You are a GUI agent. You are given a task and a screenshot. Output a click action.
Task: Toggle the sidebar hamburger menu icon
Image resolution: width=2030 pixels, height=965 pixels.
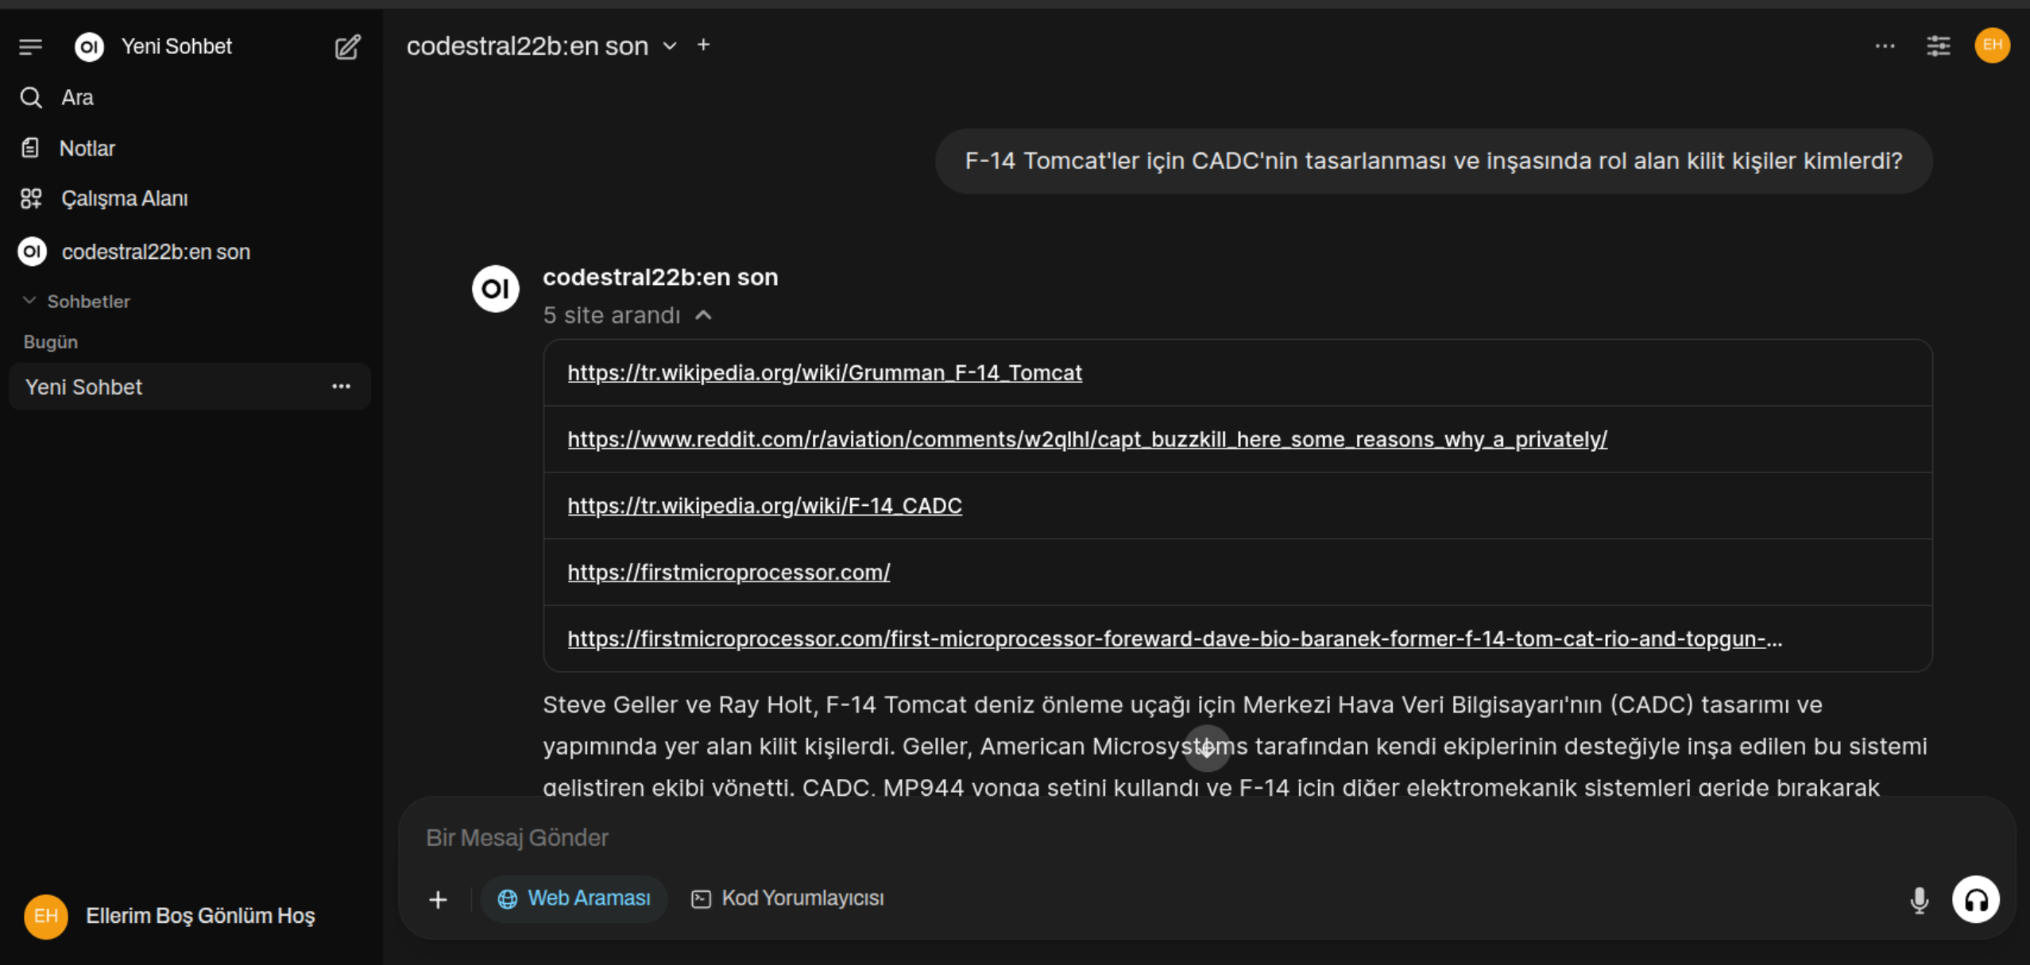(30, 47)
